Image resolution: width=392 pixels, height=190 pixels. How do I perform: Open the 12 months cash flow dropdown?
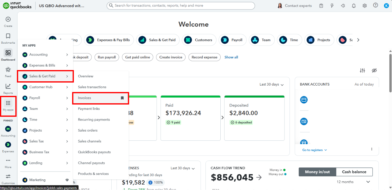[353, 182]
